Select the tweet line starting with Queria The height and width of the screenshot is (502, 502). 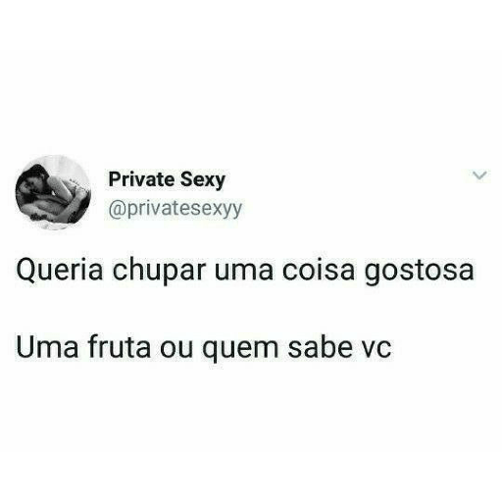pyautogui.click(x=245, y=271)
